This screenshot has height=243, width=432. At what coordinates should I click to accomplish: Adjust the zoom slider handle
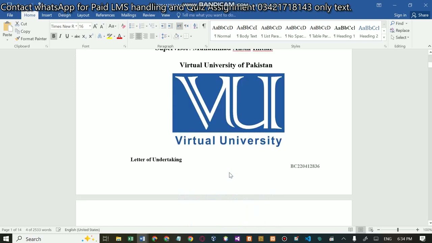[398, 230]
